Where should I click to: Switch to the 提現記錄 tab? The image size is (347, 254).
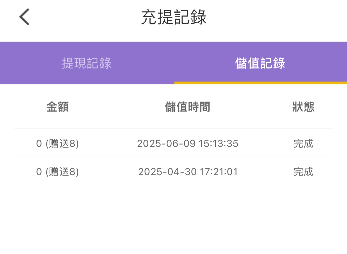87,63
